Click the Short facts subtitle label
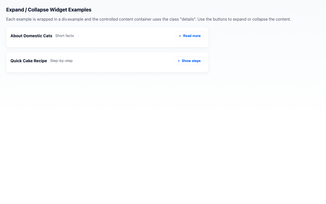 tap(64, 36)
